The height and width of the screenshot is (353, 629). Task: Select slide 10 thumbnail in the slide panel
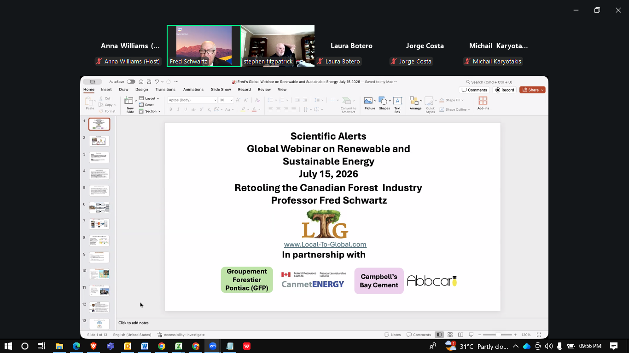coord(99,274)
